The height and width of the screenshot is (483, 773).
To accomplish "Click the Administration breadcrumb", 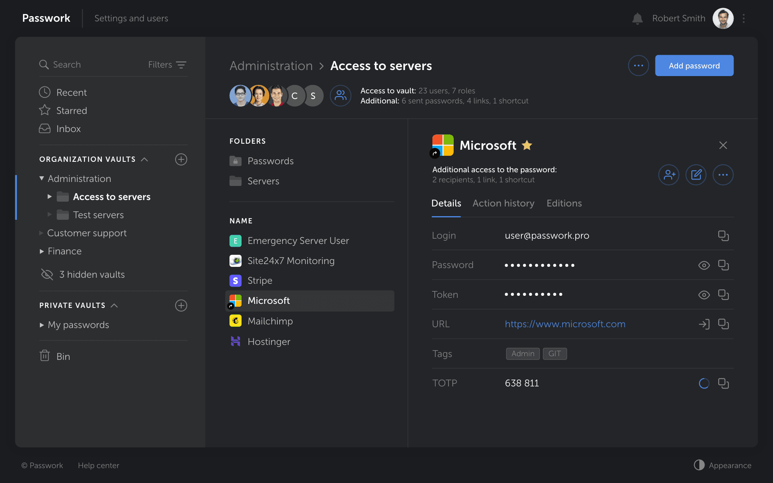I will click(271, 66).
